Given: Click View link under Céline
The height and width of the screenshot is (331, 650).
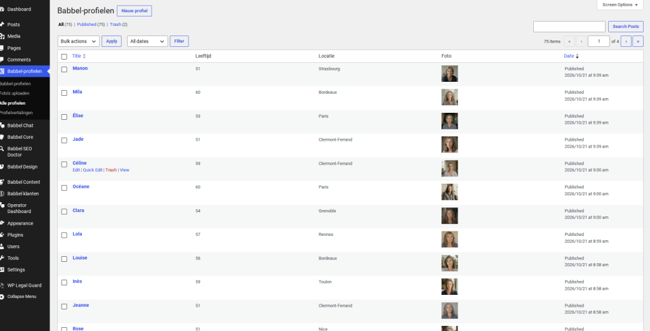Looking at the screenshot, I should [124, 170].
